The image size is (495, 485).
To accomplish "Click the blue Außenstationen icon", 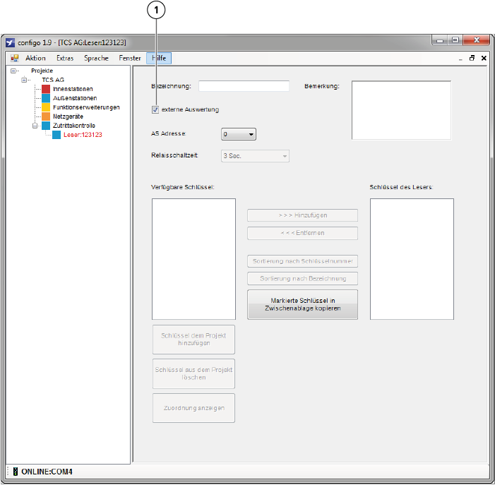I will pyautogui.click(x=47, y=98).
